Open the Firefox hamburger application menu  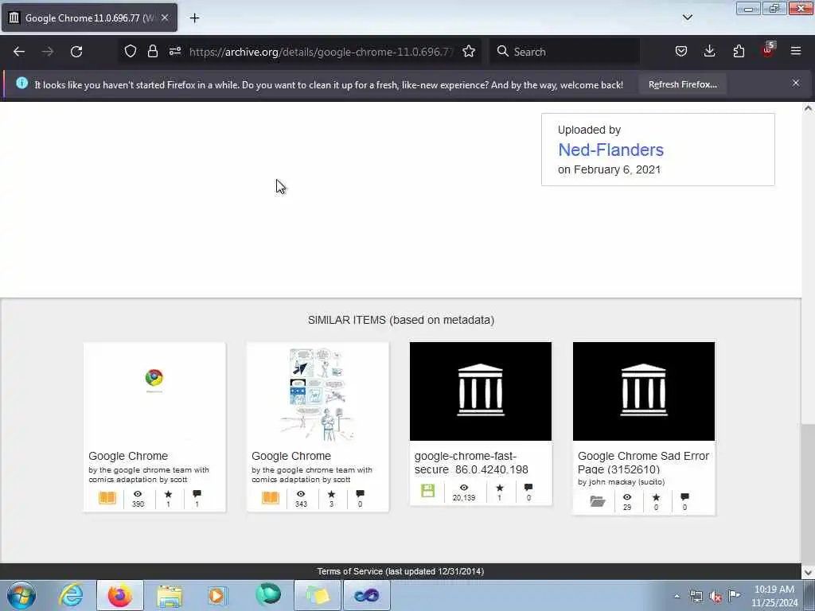(x=796, y=51)
